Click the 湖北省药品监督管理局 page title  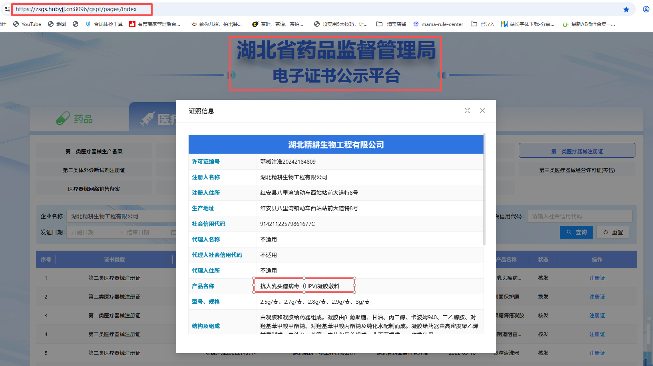coord(336,50)
